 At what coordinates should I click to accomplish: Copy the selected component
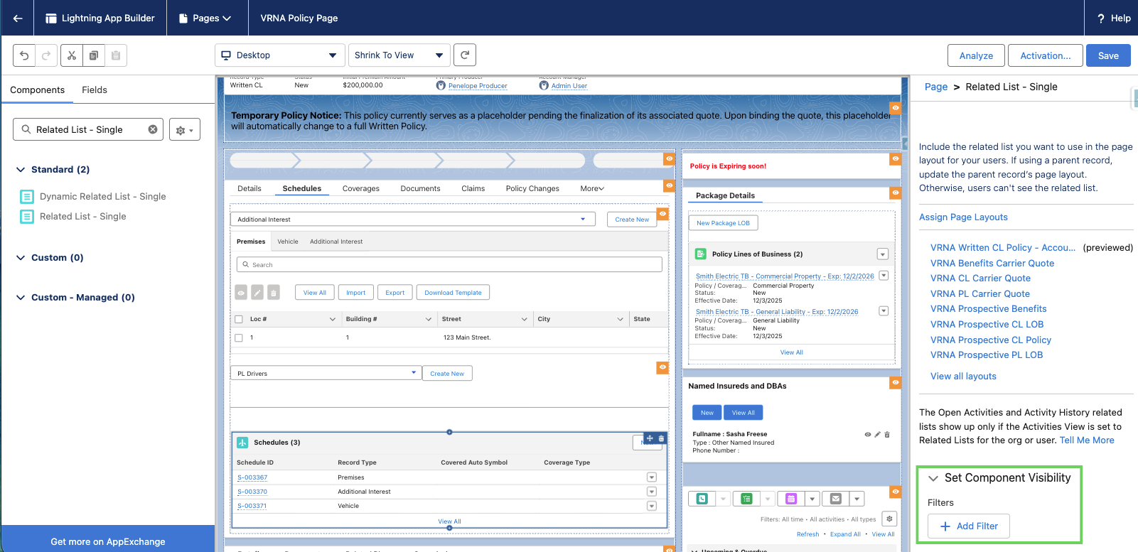click(94, 55)
